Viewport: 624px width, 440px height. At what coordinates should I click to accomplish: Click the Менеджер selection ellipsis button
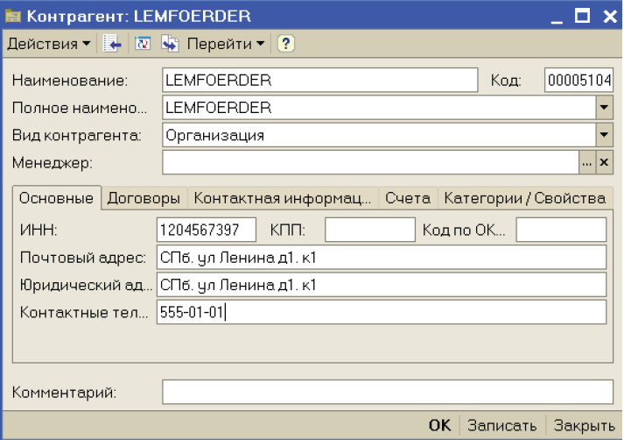point(587,162)
